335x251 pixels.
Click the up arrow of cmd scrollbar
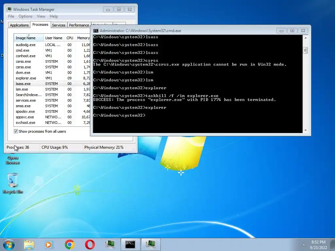306,38
